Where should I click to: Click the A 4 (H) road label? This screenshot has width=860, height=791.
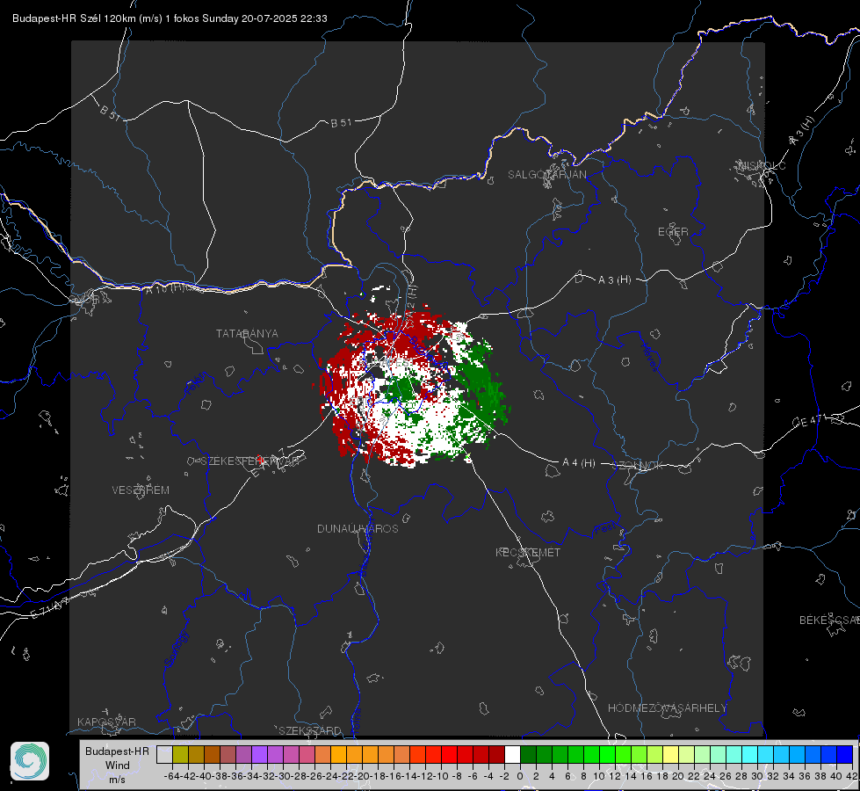point(579,463)
